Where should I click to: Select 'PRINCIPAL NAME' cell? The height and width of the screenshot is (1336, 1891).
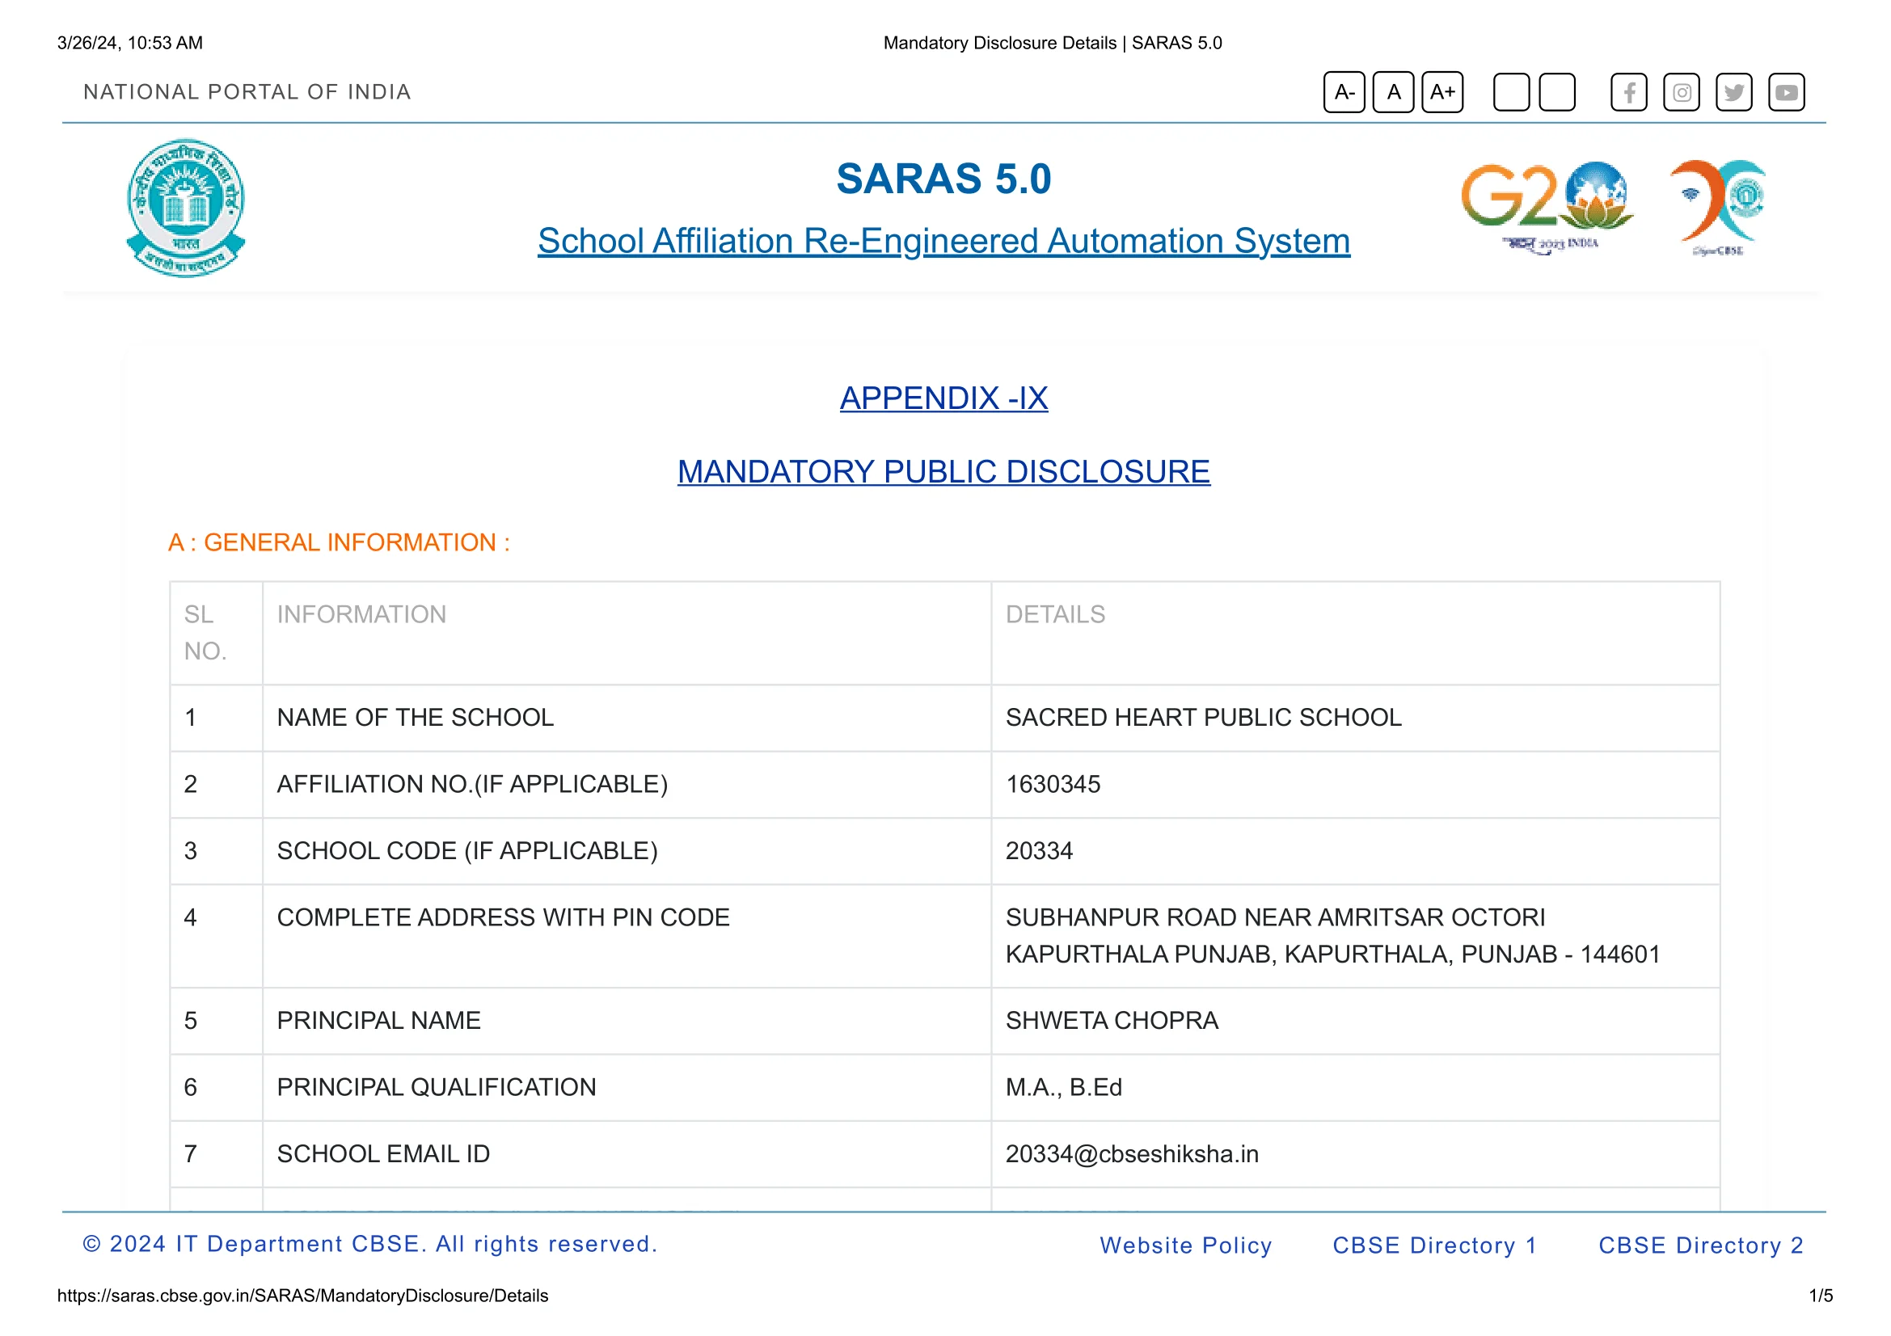627,1022
